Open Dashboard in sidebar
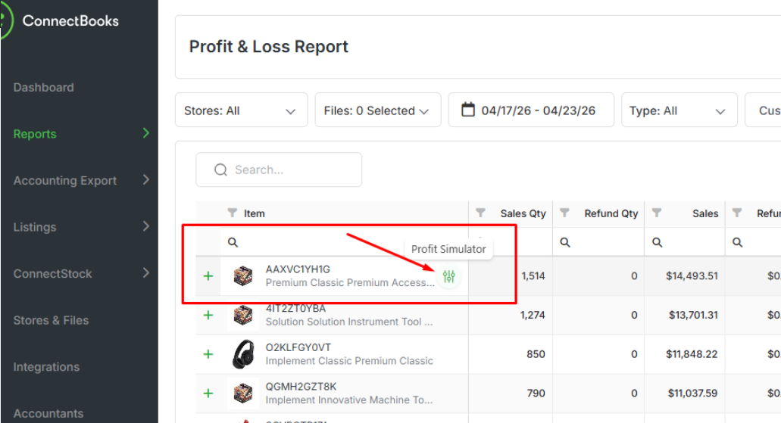This screenshot has width=781, height=423. [44, 88]
